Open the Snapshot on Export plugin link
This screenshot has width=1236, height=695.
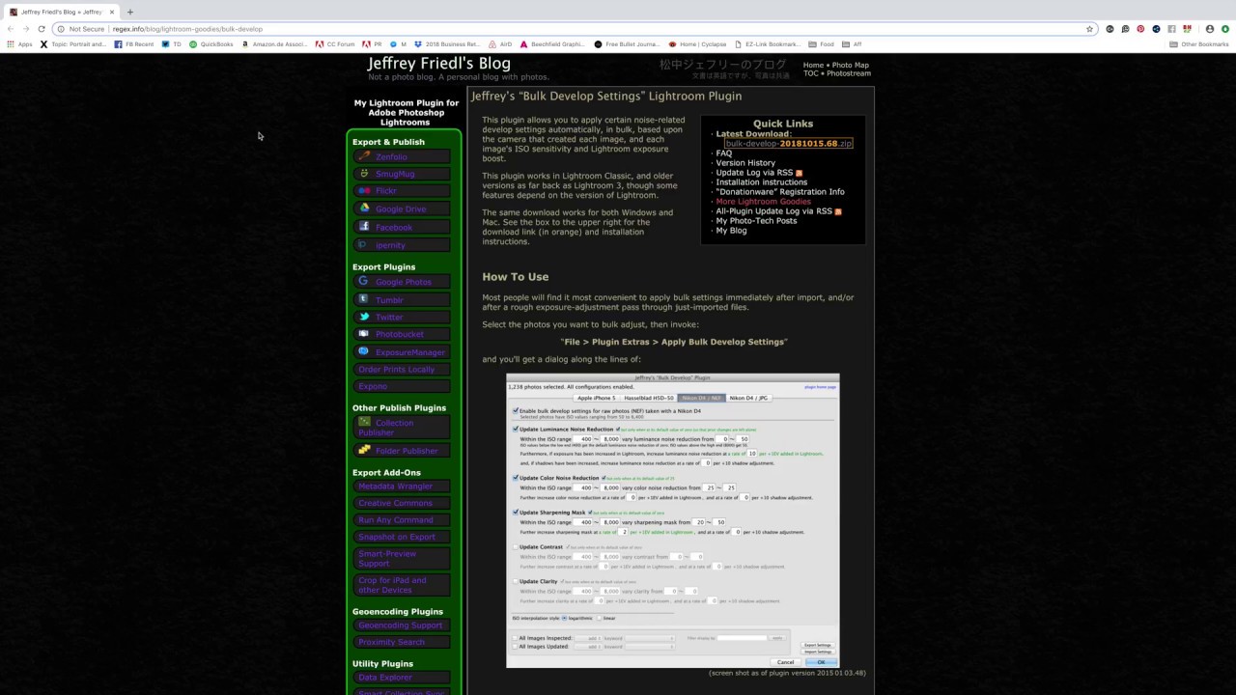(396, 537)
